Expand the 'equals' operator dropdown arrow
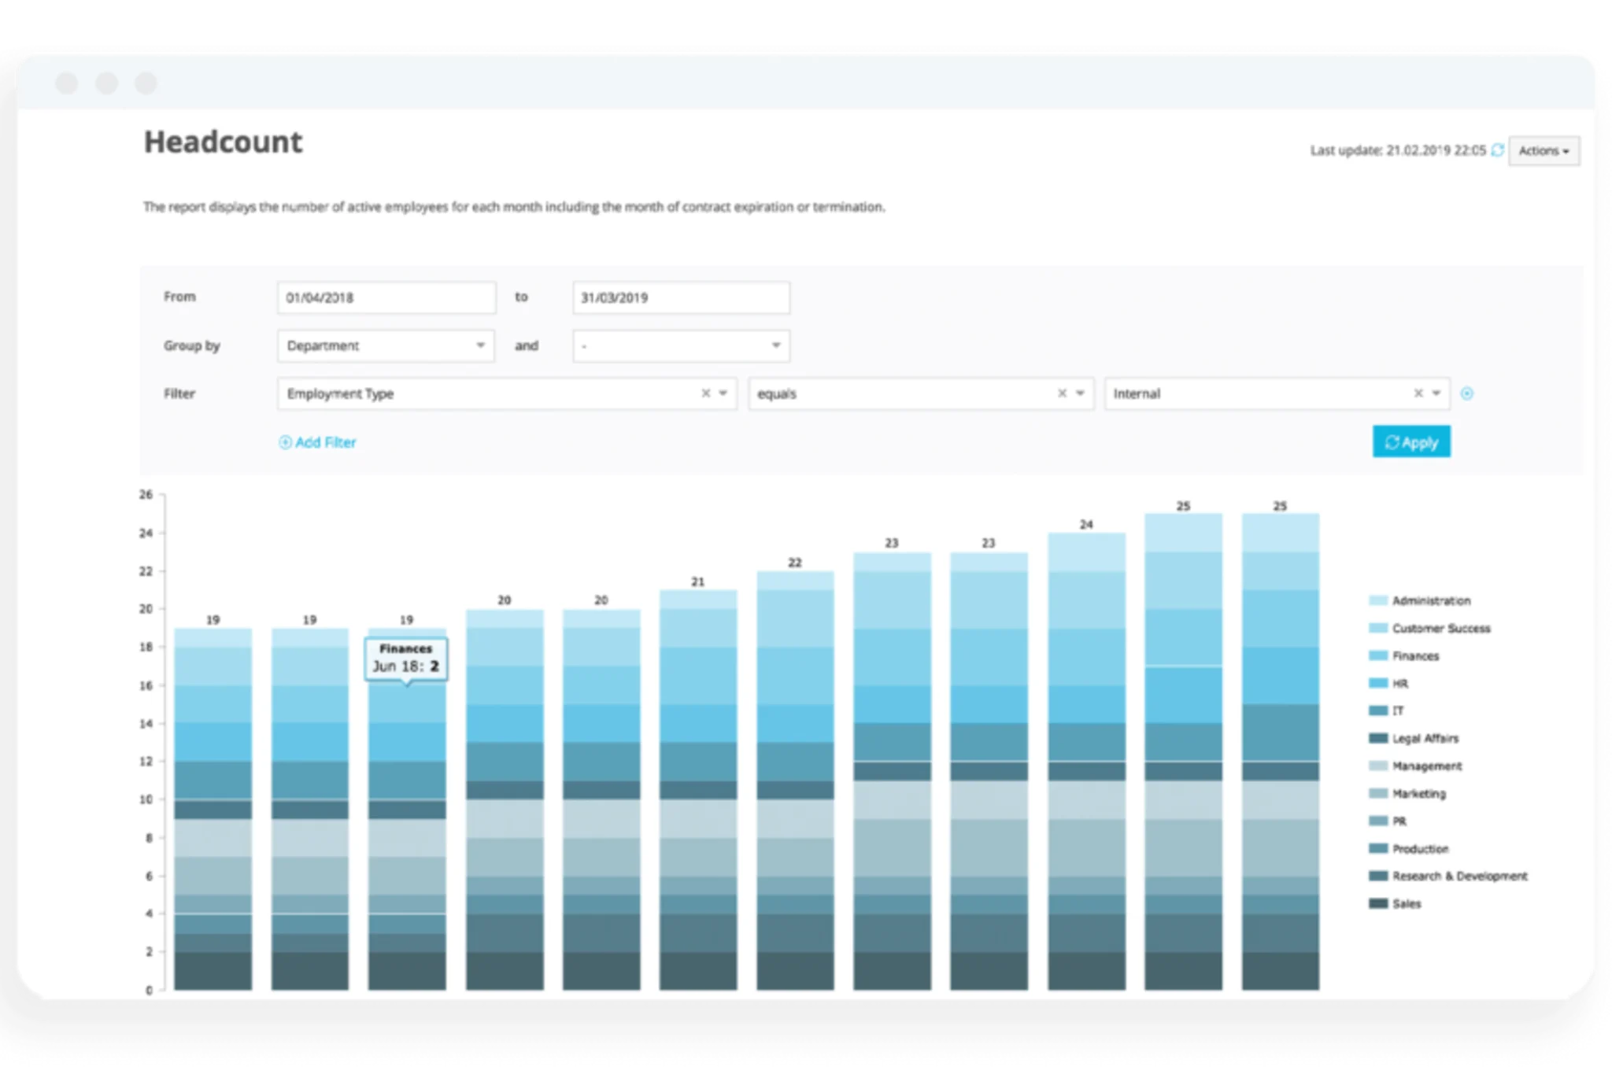The width and height of the screenshot is (1612, 1074). coord(1080,393)
